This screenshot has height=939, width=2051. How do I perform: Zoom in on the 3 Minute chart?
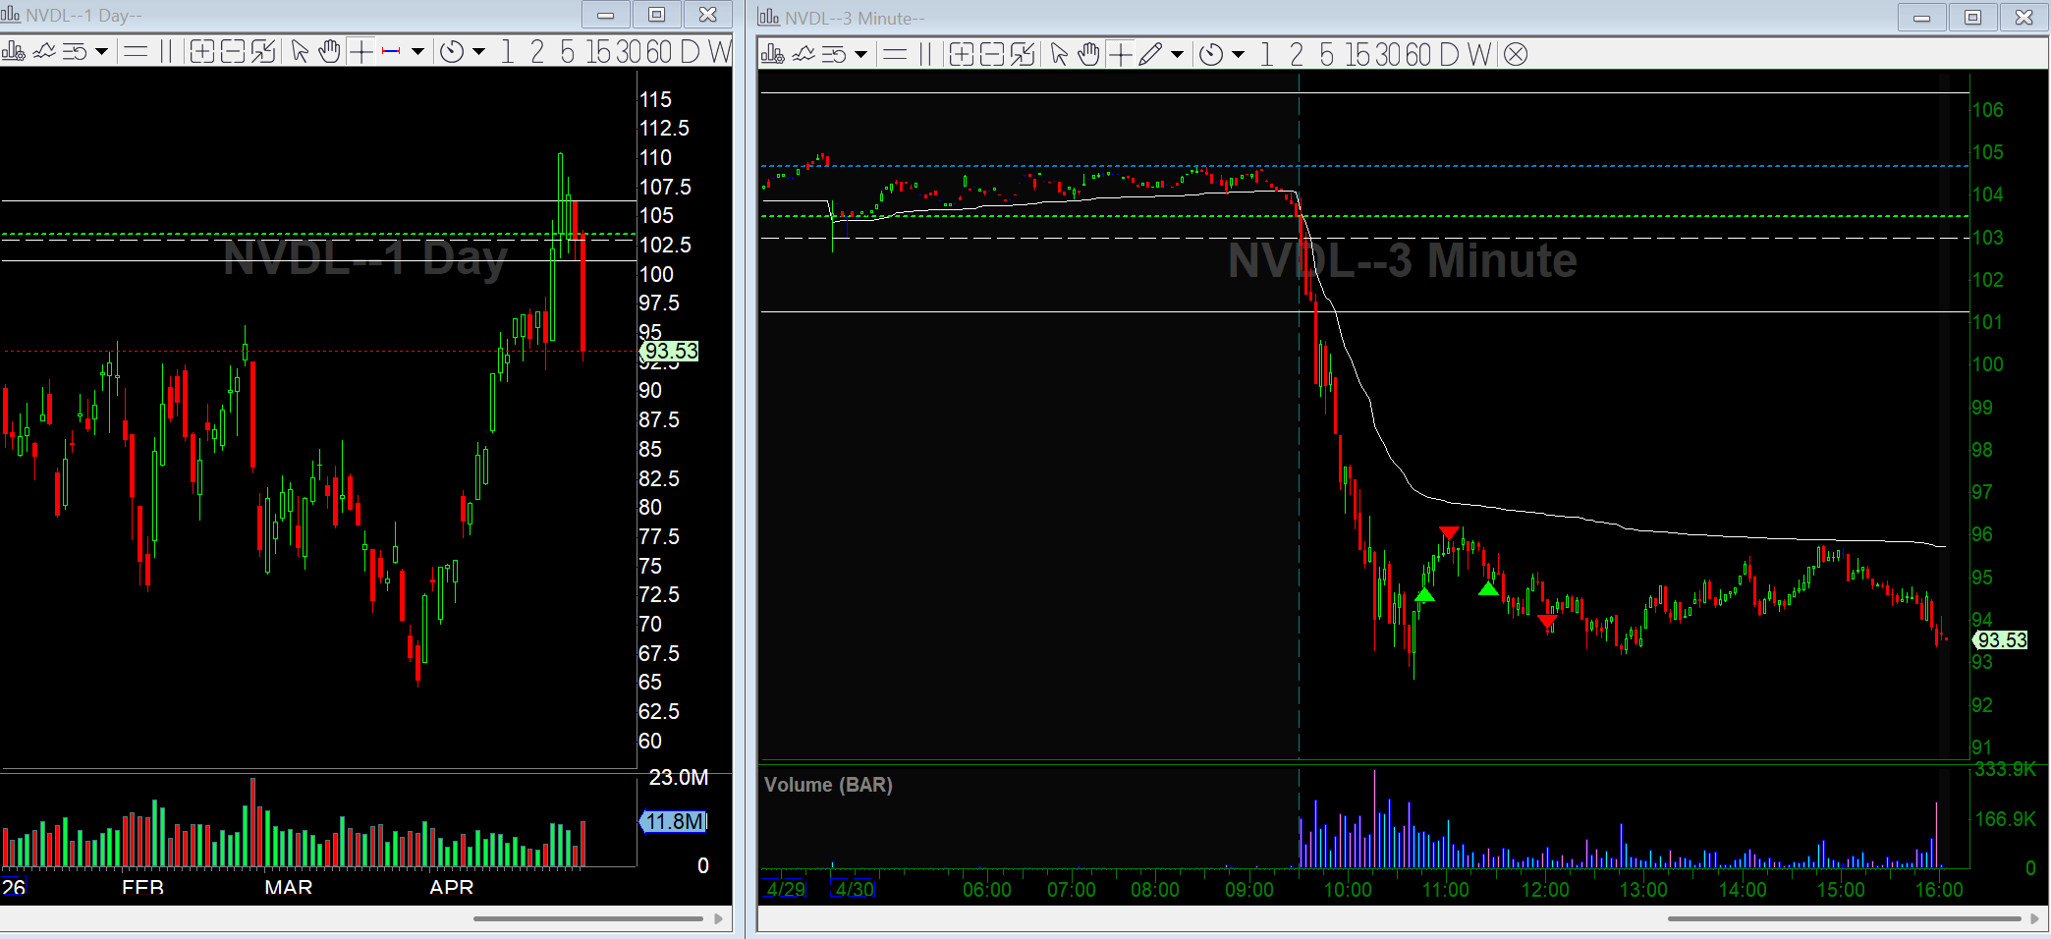pyautogui.click(x=962, y=55)
